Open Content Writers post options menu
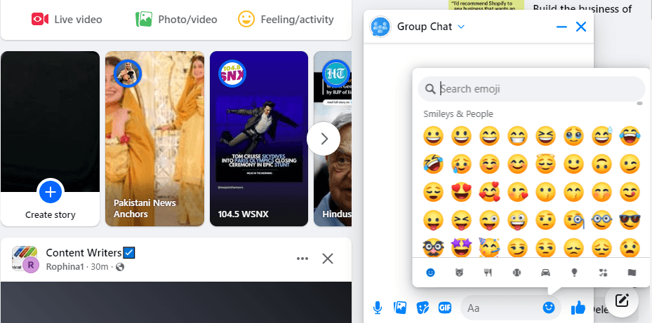652x323 pixels. point(302,259)
